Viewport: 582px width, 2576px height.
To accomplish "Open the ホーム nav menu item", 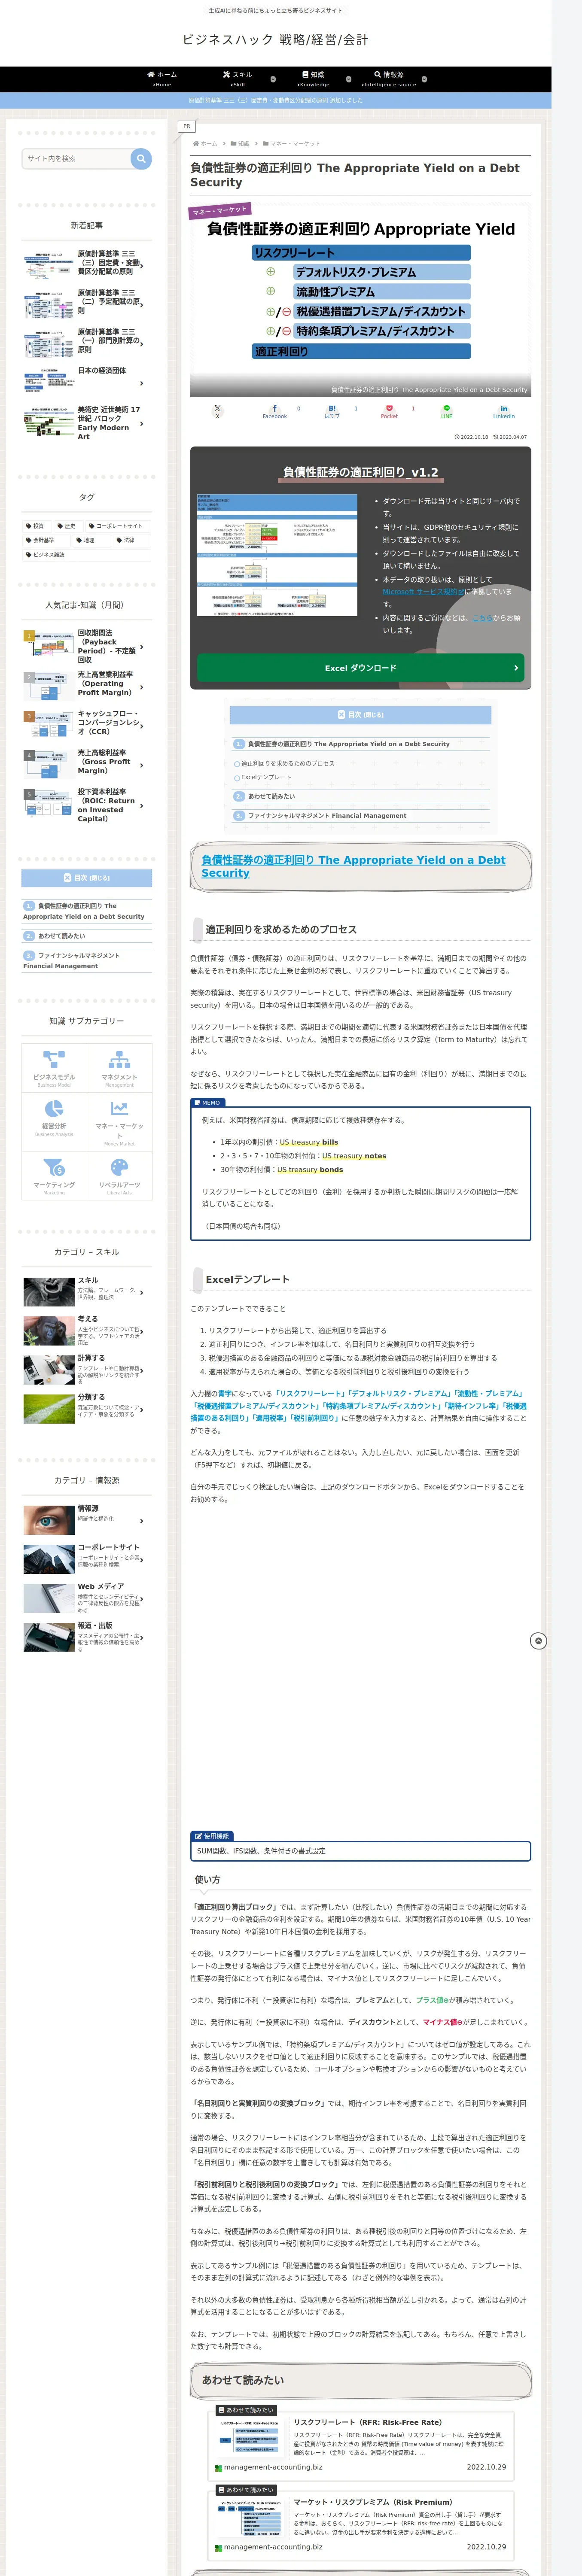I will pyautogui.click(x=162, y=79).
